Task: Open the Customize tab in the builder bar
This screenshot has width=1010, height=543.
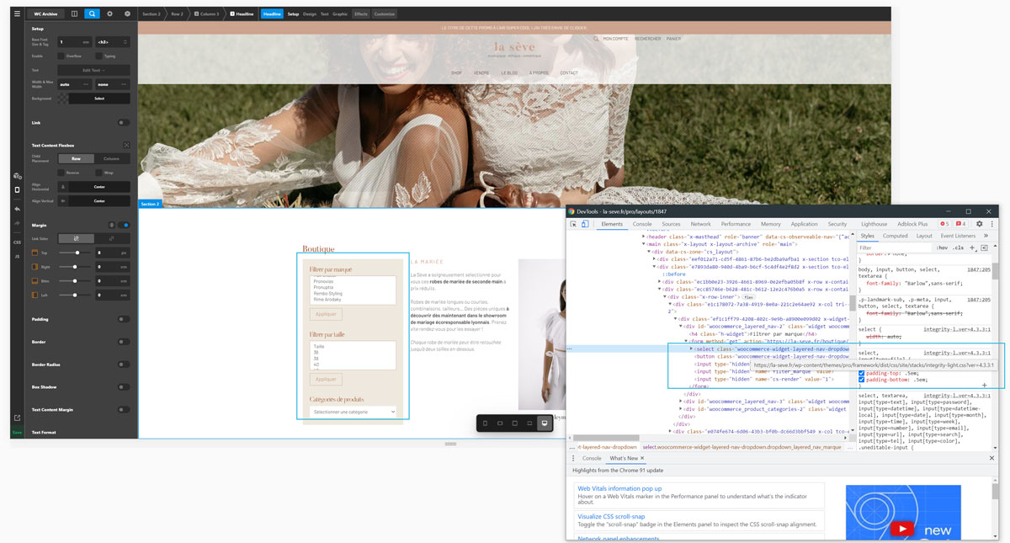Action: [385, 14]
